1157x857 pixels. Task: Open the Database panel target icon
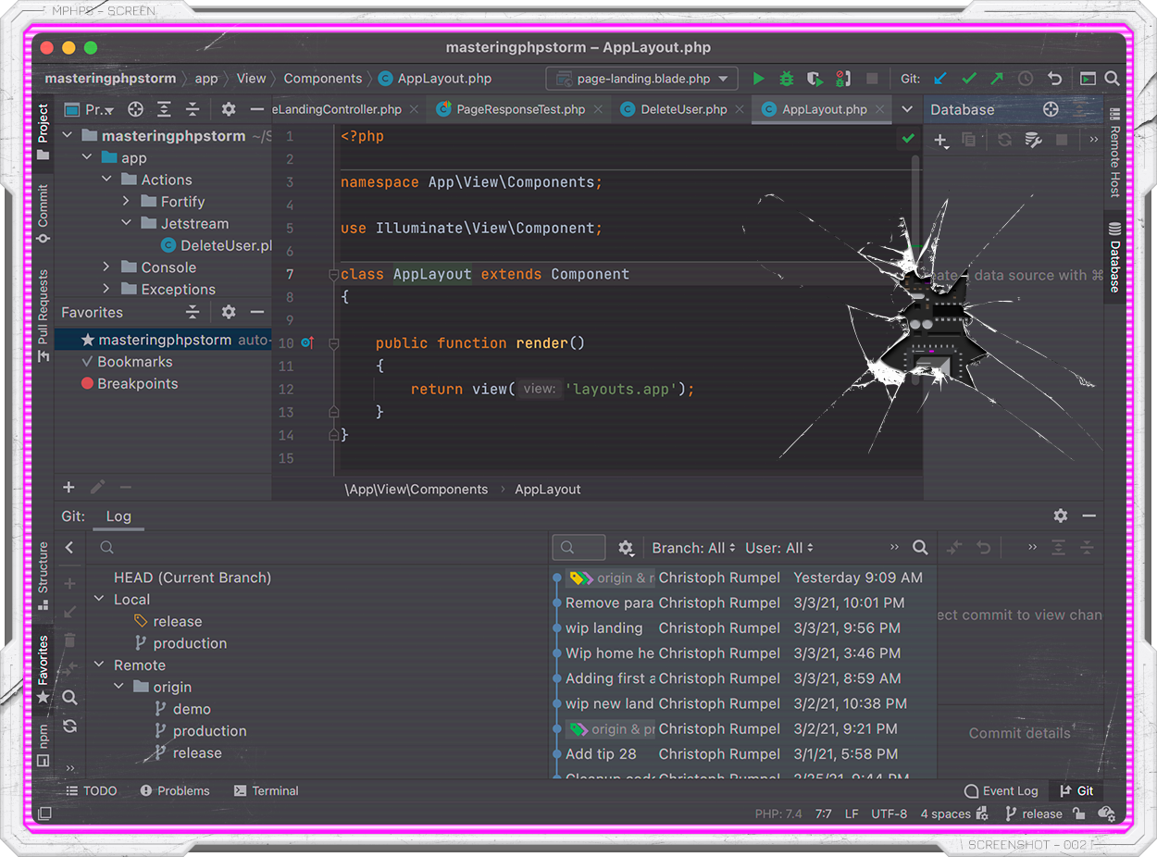(1051, 109)
